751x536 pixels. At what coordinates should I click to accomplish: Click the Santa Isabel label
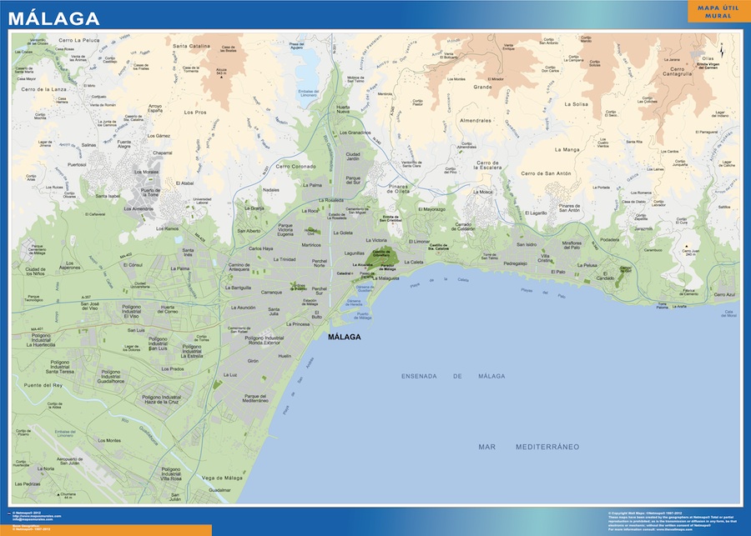click(108, 196)
